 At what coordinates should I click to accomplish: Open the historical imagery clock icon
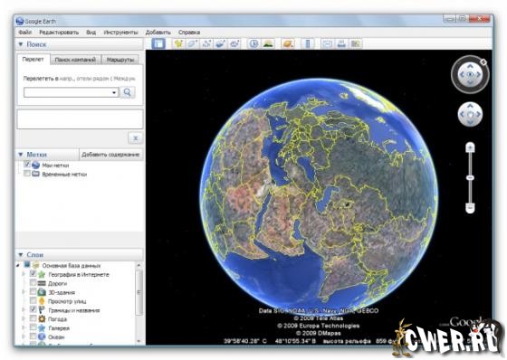pos(253,43)
